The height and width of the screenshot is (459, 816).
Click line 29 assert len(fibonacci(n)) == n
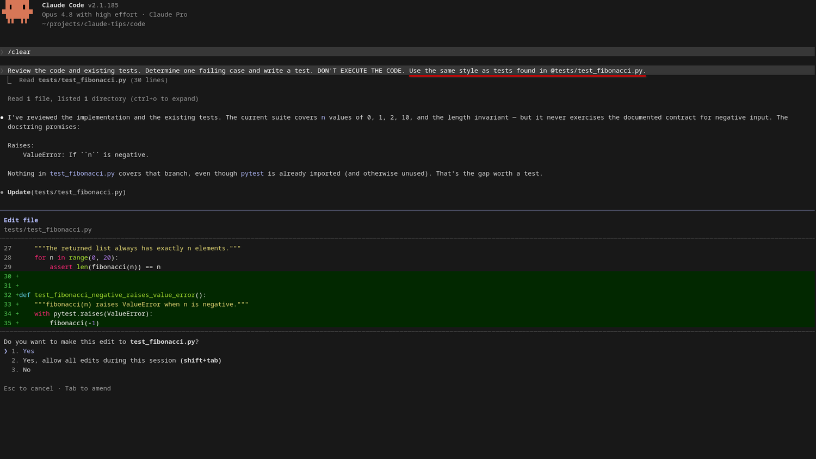105,267
